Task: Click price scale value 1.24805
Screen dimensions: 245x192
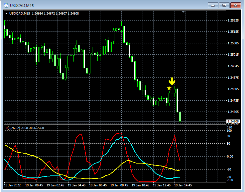Action: [x=233, y=89]
